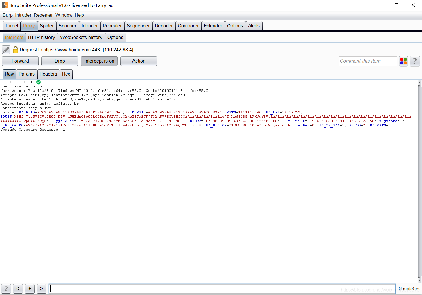Open the Repeater tool tab
Image resolution: width=422 pixels, height=295 pixels.
(112, 26)
